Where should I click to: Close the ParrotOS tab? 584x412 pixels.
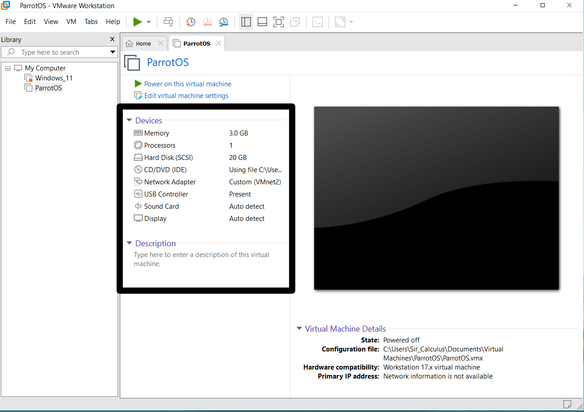(218, 43)
